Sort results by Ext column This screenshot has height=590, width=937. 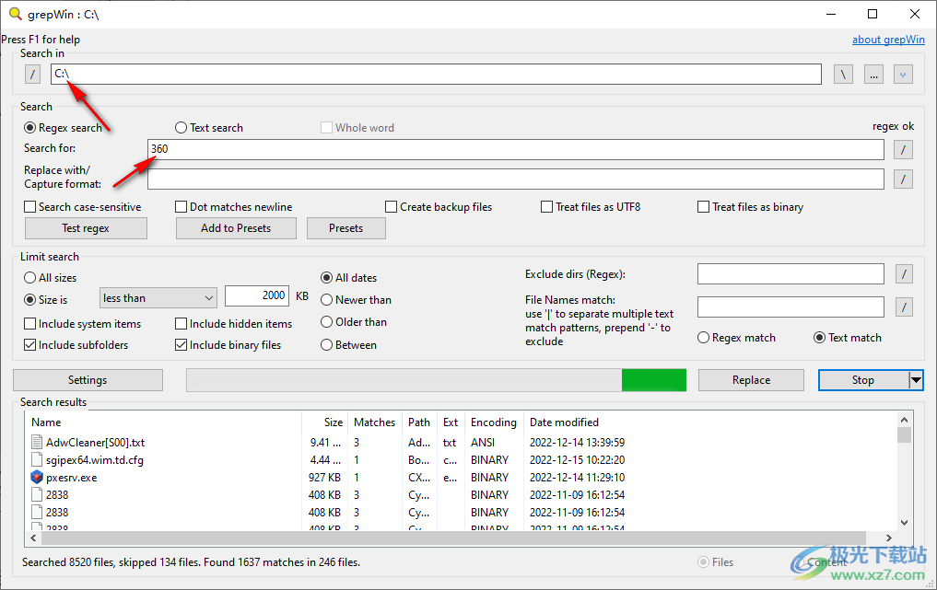pos(451,422)
